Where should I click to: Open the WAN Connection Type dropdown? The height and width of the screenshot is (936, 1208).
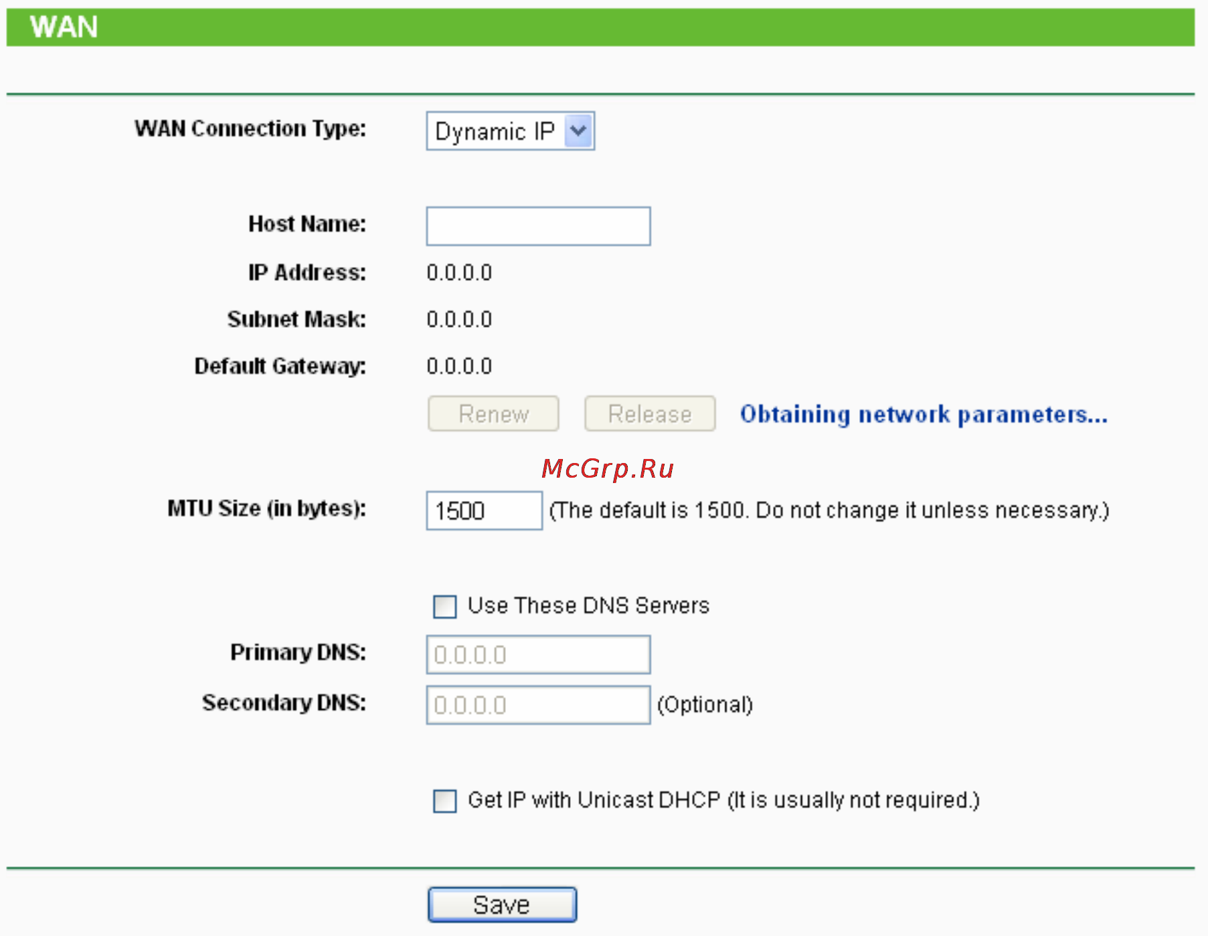510,131
